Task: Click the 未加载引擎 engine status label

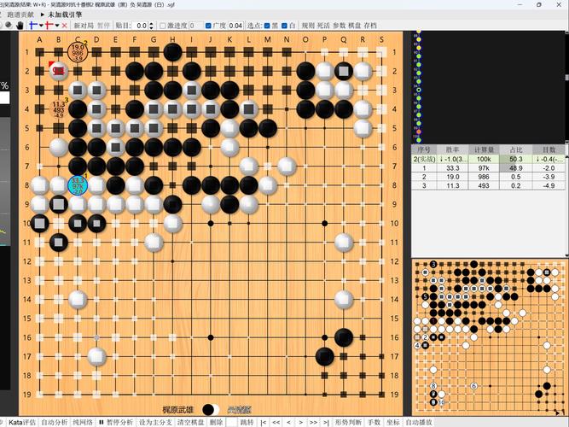Action: tap(65, 15)
